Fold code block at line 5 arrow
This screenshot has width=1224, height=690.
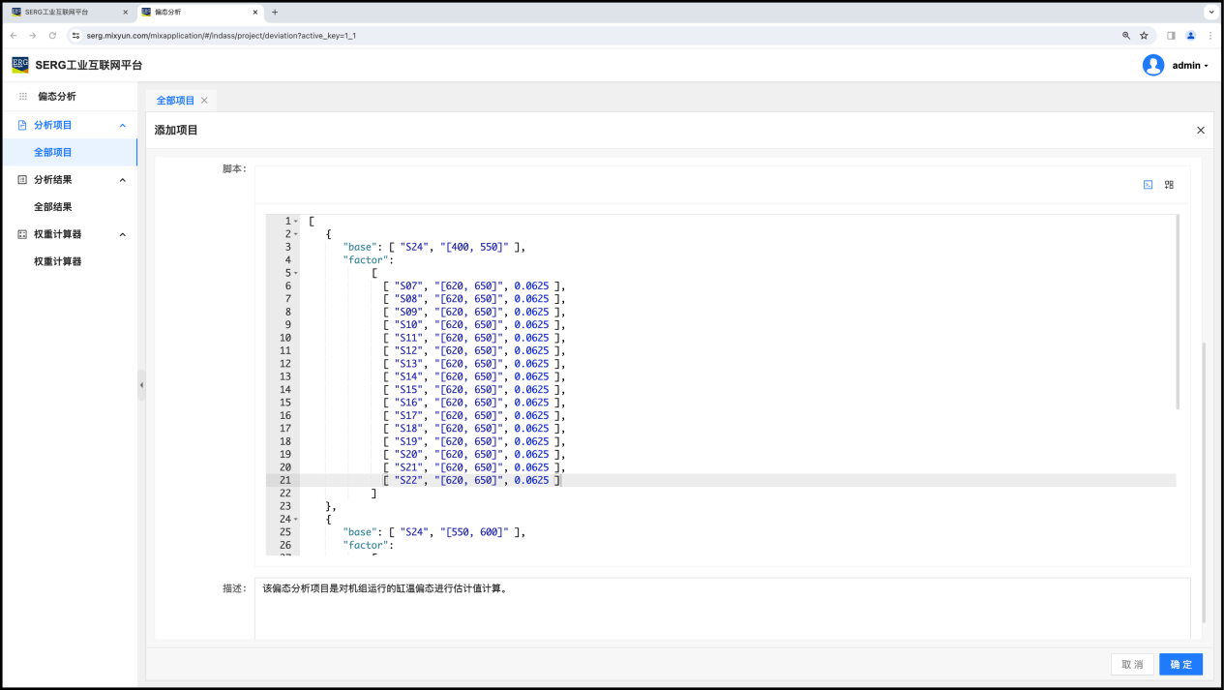point(296,273)
